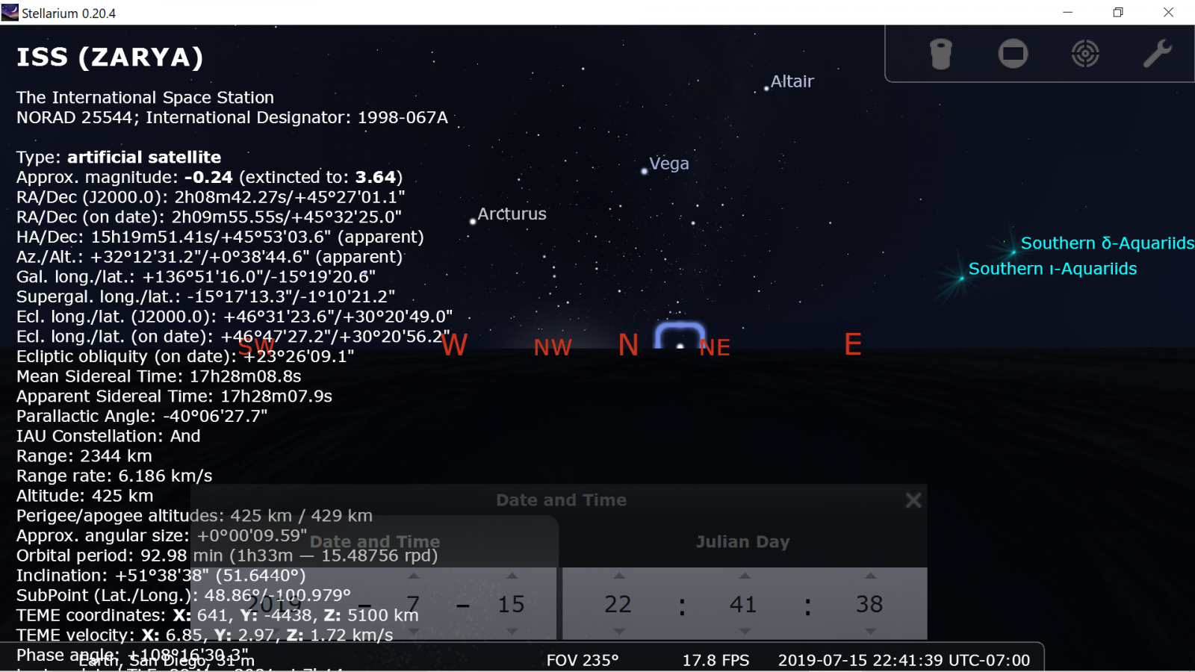Screen dimensions: 1195x672
Task: Click the Southern δ-Aquariids meteor shower label
Action: [x=1107, y=243]
